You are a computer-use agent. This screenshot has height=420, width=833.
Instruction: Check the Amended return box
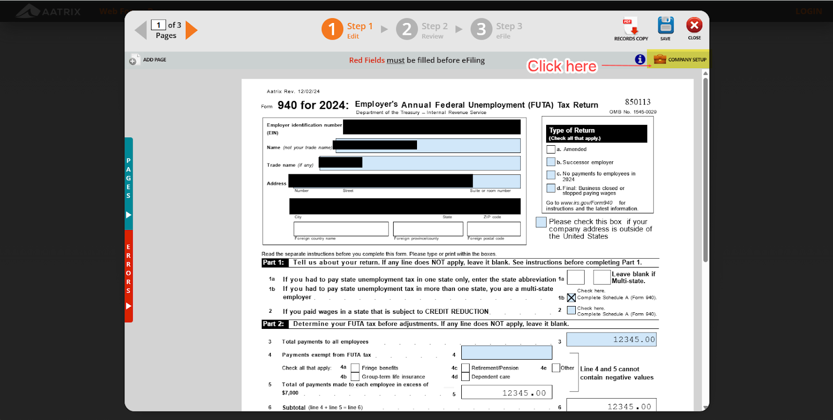551,149
